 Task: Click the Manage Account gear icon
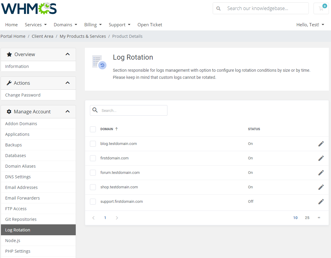(x=9, y=112)
